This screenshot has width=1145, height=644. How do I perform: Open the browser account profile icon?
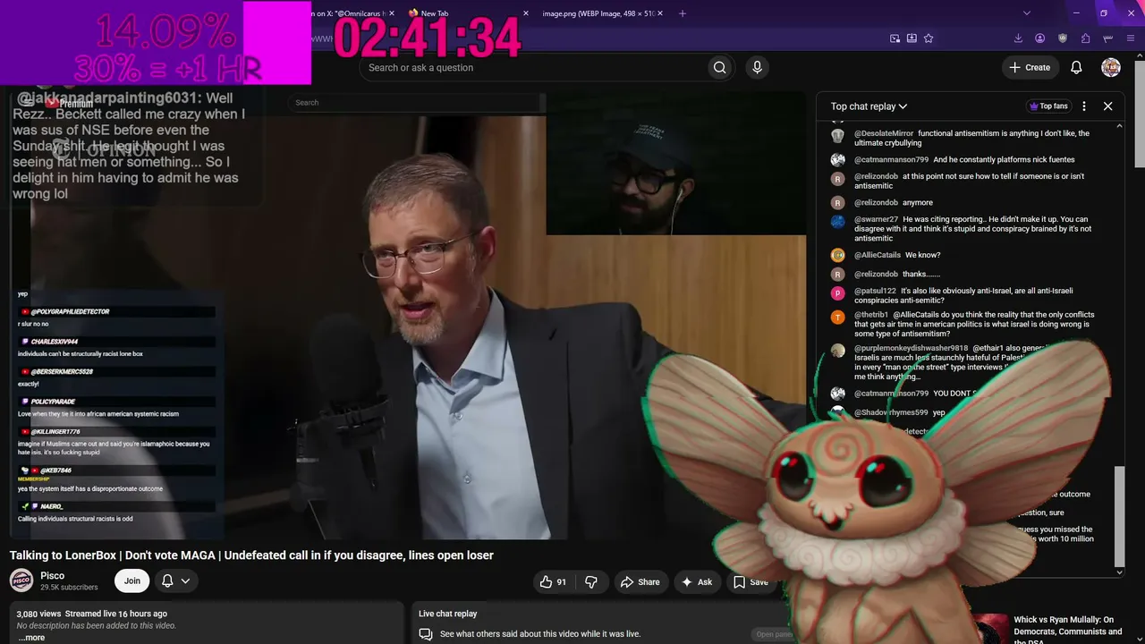(x=1040, y=38)
